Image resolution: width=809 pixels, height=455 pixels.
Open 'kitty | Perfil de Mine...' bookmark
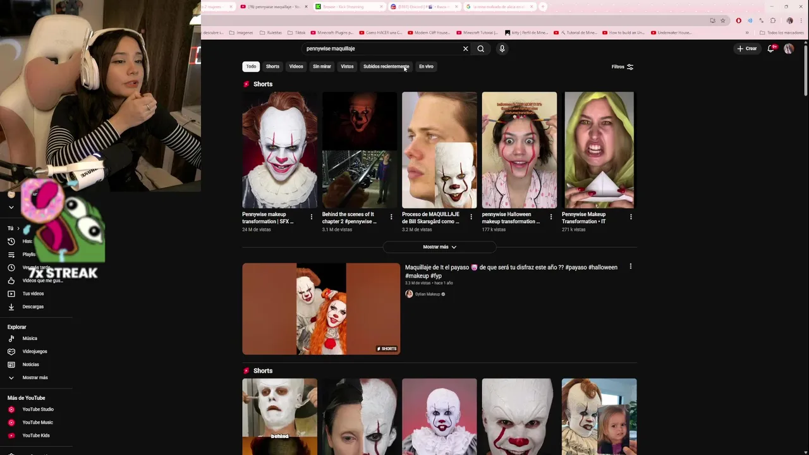coord(526,32)
